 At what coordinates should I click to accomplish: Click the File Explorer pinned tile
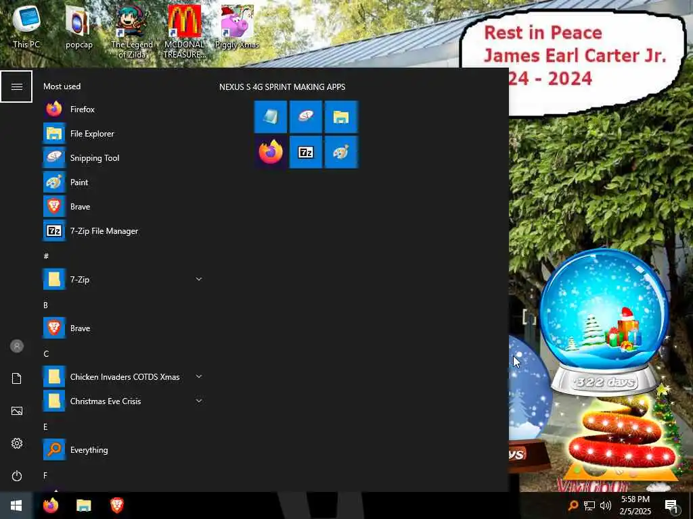[x=341, y=116]
